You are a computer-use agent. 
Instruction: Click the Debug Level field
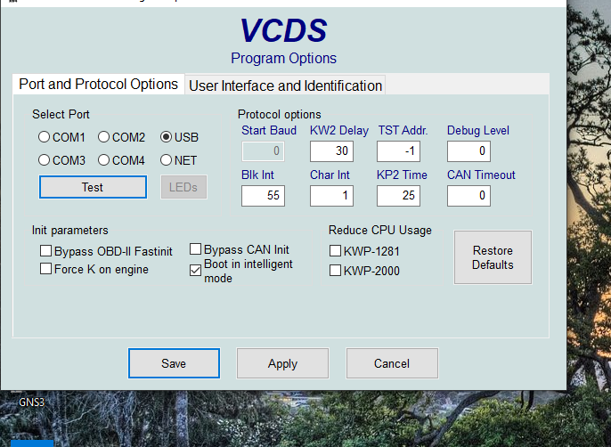point(468,151)
